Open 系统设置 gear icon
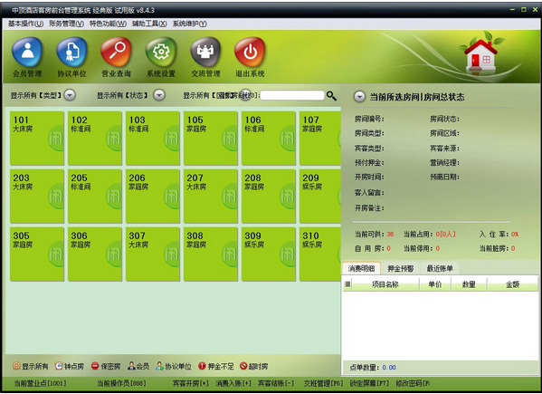Viewport: 542px width, 394px height. click(161, 53)
